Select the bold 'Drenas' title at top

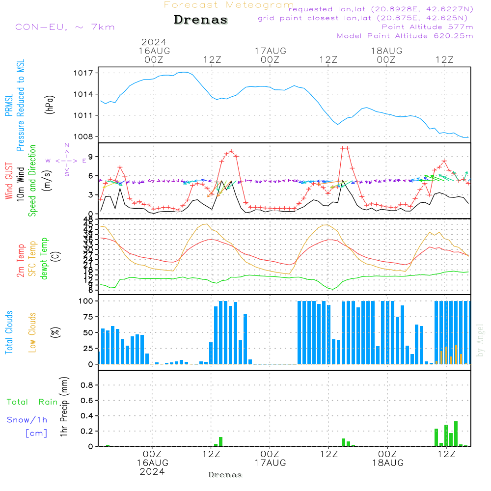pos(201,20)
